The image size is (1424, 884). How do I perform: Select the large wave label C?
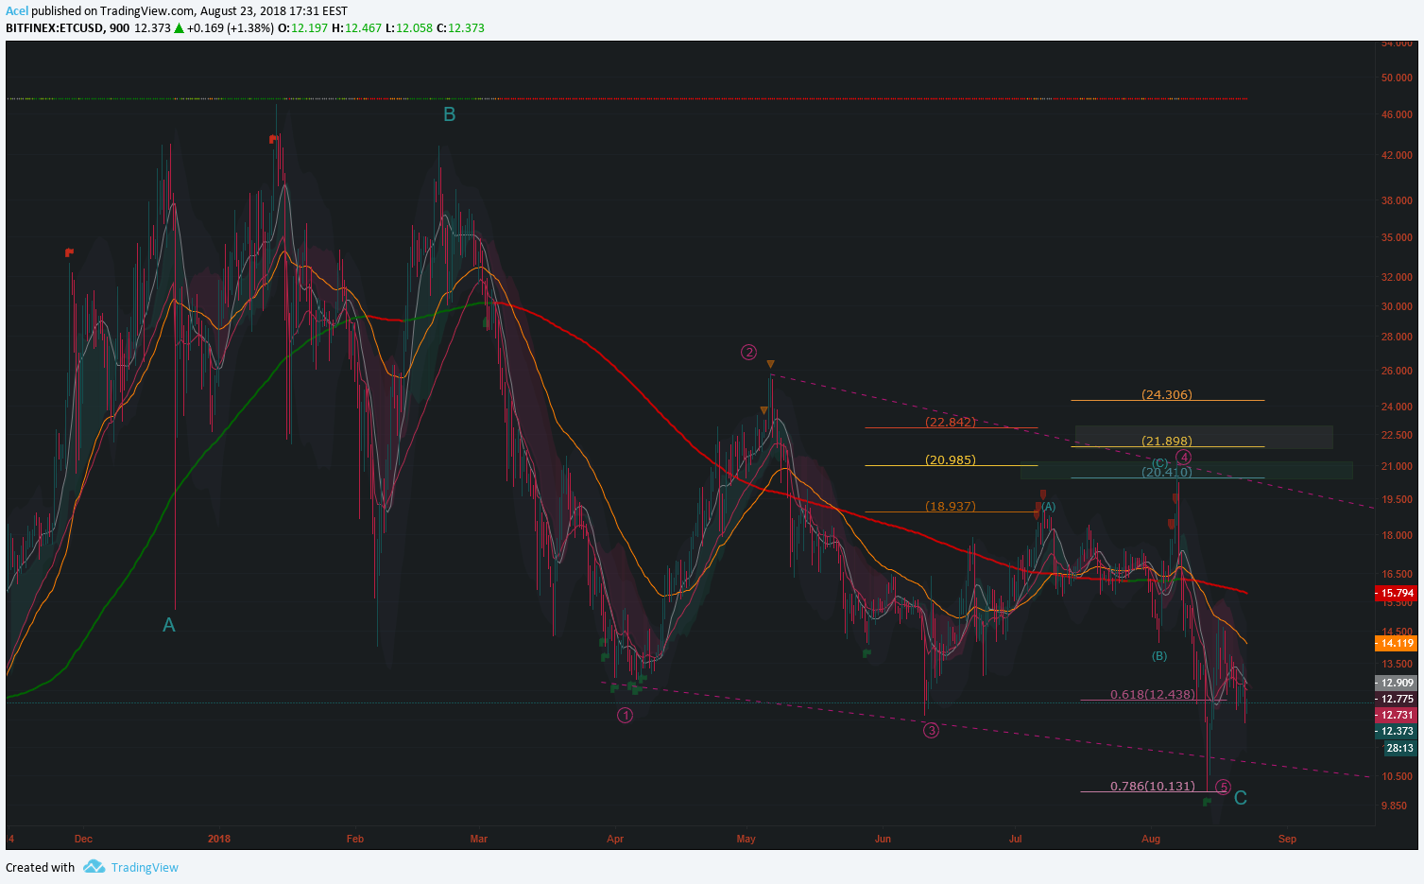(1241, 798)
